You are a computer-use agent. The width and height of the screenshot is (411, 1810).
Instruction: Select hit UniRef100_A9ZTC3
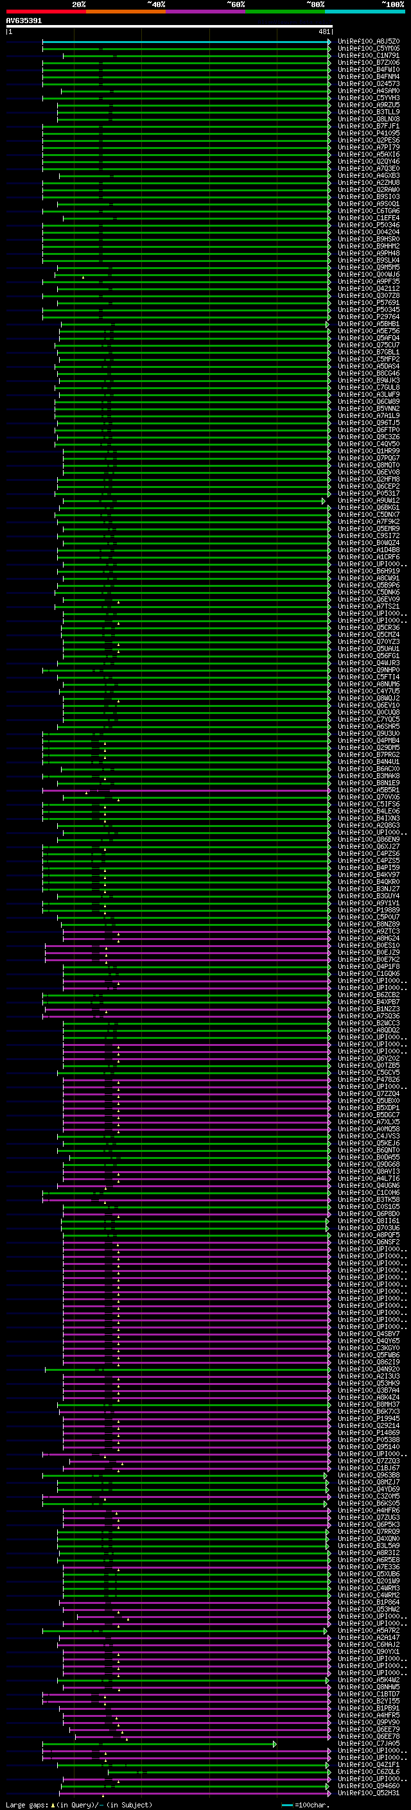point(369,931)
